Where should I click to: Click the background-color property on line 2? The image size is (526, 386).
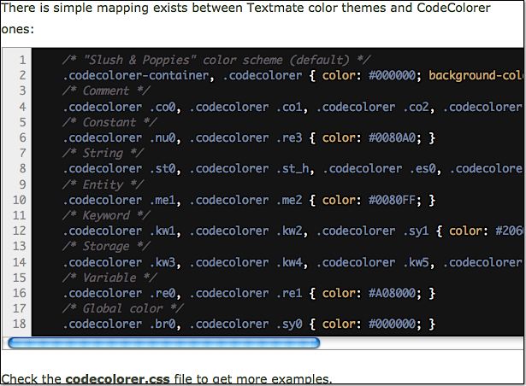(x=476, y=75)
